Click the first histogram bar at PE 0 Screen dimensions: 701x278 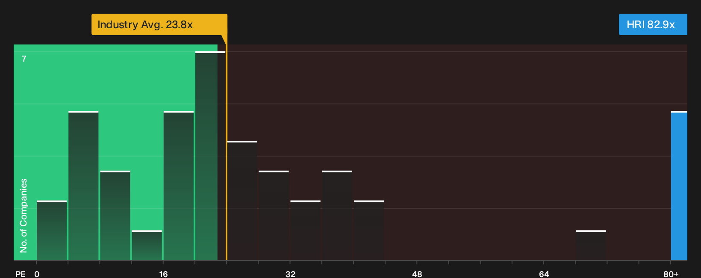point(52,230)
